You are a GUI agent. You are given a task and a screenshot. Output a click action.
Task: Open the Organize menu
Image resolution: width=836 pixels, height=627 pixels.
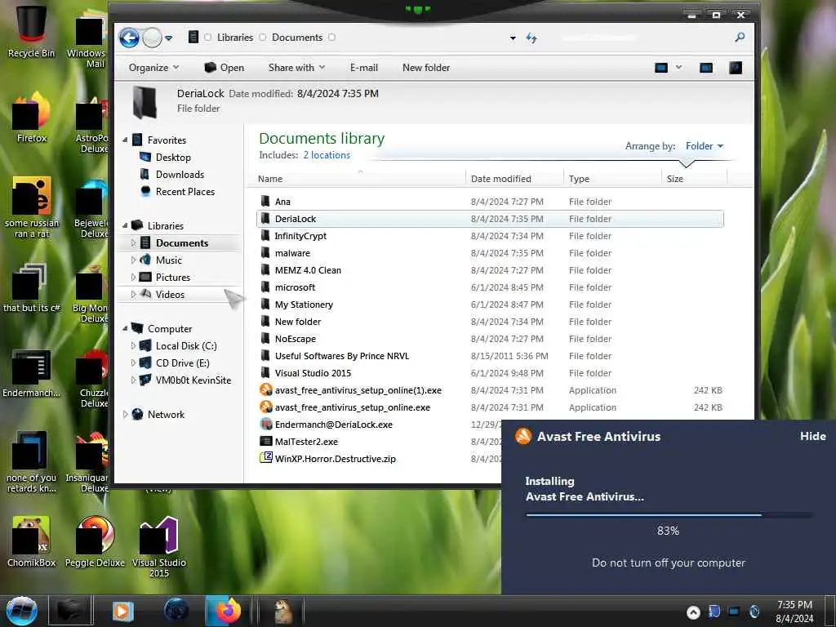pos(153,68)
